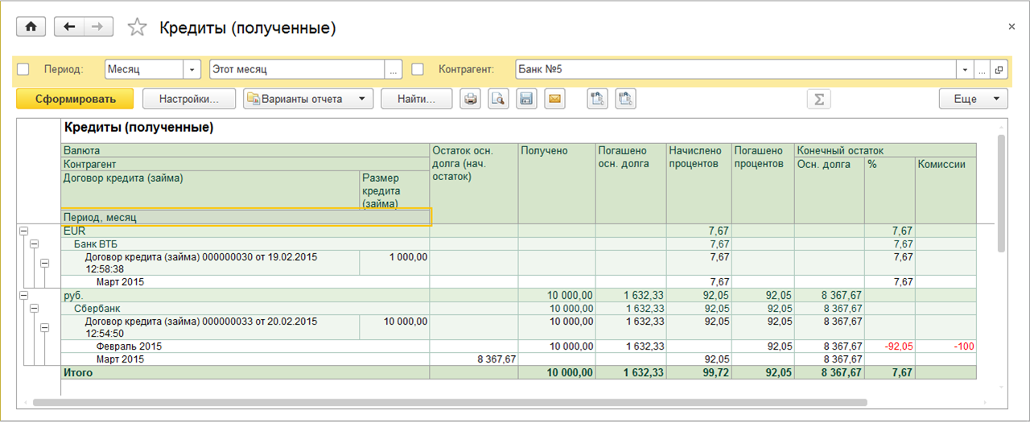Collapse the руб. currency group

[x=23, y=295]
